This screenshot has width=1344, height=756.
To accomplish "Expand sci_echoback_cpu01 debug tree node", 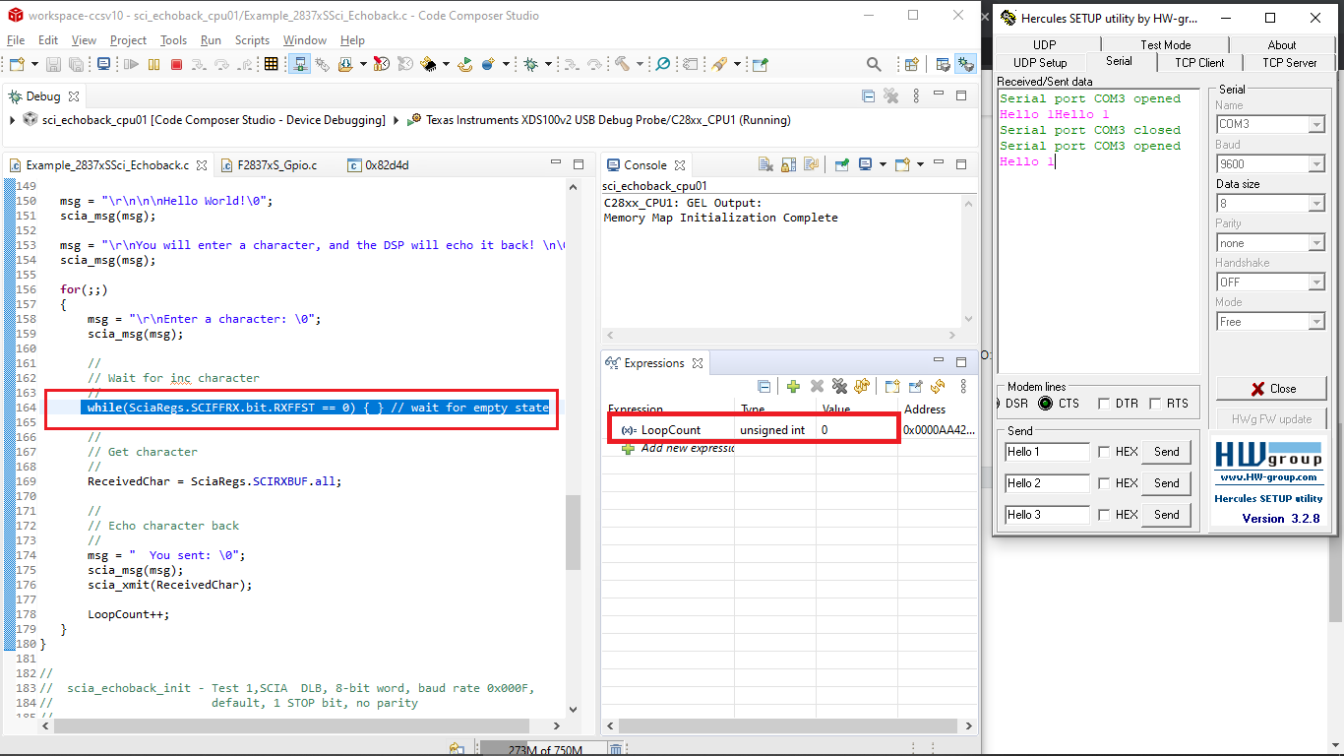I will coord(12,120).
